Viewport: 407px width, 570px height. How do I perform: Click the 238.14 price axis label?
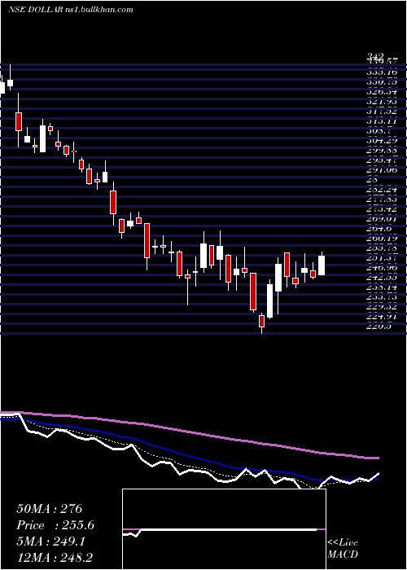click(382, 287)
